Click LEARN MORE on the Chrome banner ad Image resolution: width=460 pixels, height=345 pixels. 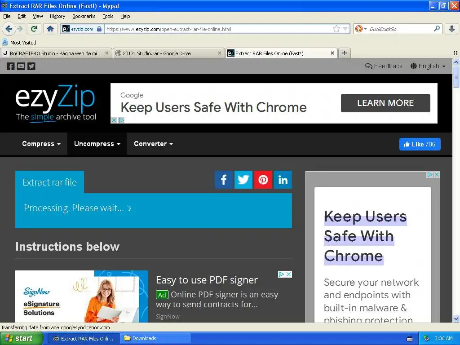(385, 103)
